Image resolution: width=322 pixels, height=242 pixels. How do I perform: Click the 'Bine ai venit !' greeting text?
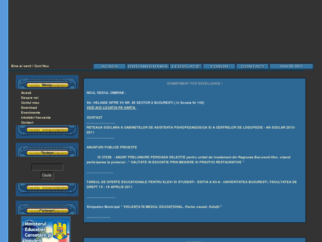22,66
